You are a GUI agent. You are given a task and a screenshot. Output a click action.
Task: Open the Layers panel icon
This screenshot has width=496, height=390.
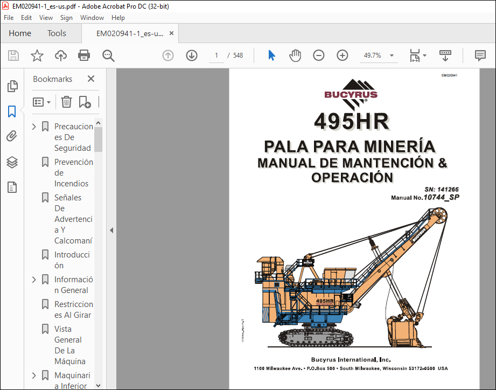[x=12, y=162]
